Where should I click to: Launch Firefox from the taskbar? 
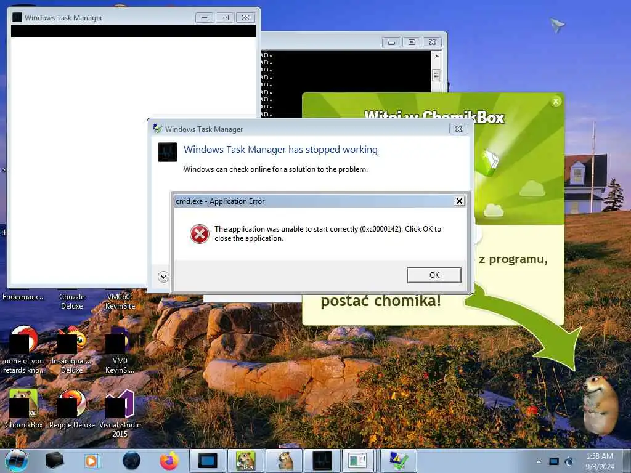tap(169, 461)
